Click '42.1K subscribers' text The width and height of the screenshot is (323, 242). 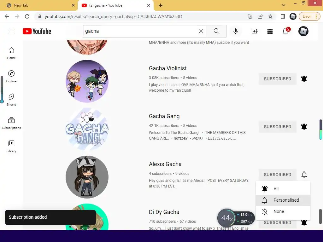pos(164,126)
